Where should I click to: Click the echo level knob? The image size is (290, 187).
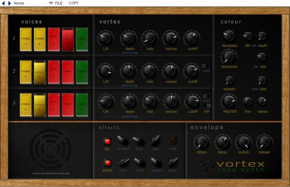(124, 162)
